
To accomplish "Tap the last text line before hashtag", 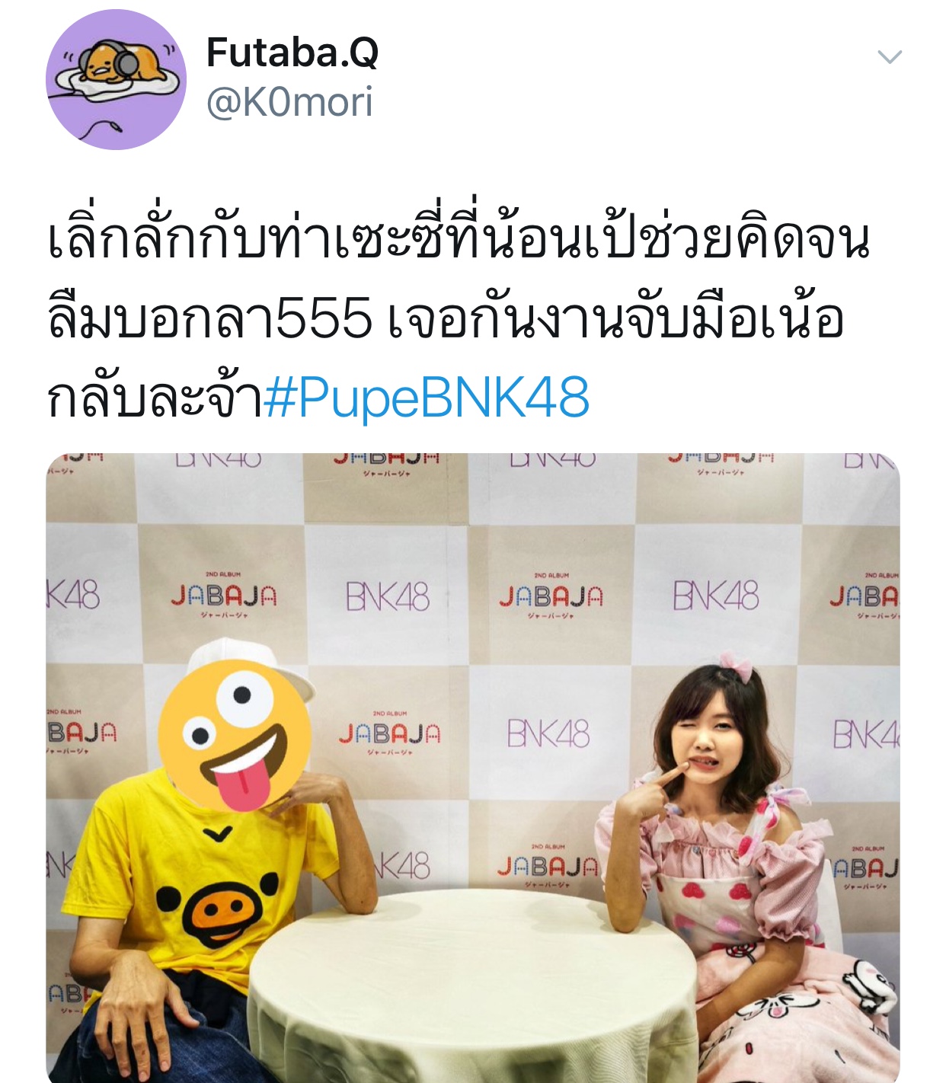I will pos(155,398).
